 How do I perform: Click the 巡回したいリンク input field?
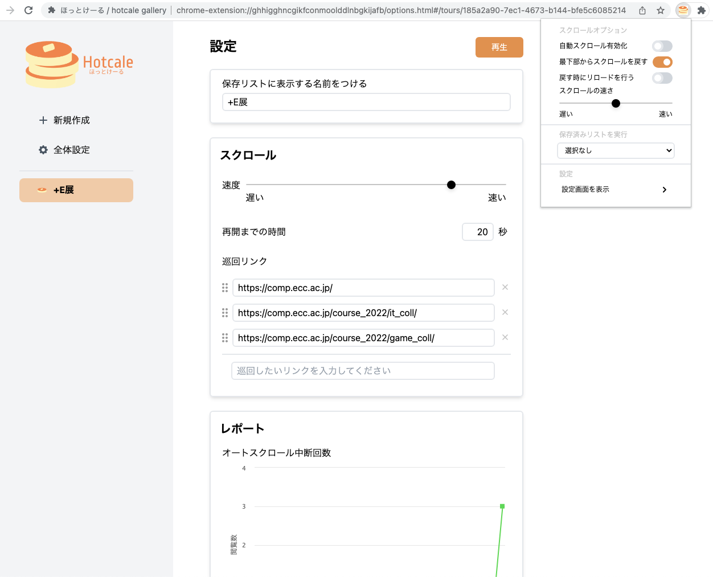pos(363,371)
